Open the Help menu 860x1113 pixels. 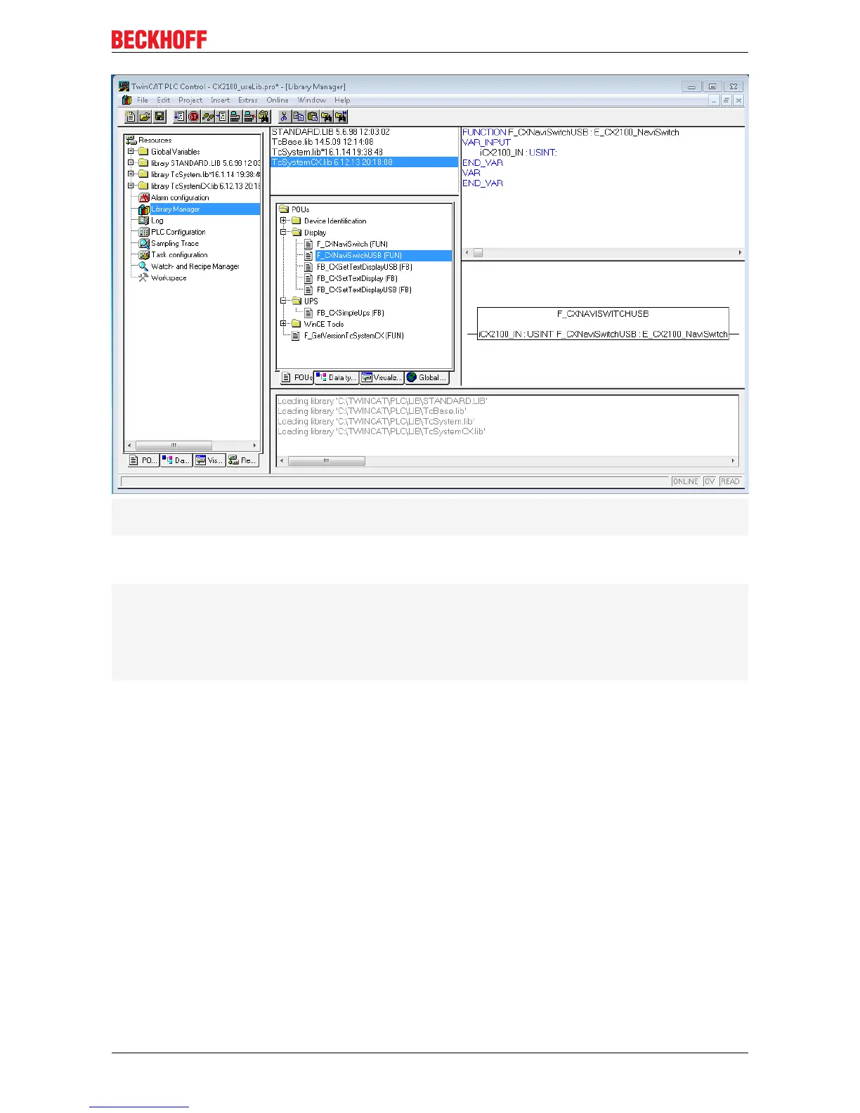[x=342, y=100]
